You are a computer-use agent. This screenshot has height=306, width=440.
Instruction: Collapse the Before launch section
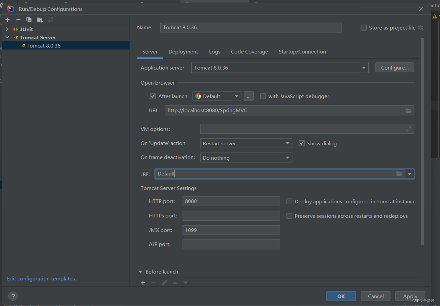140,272
